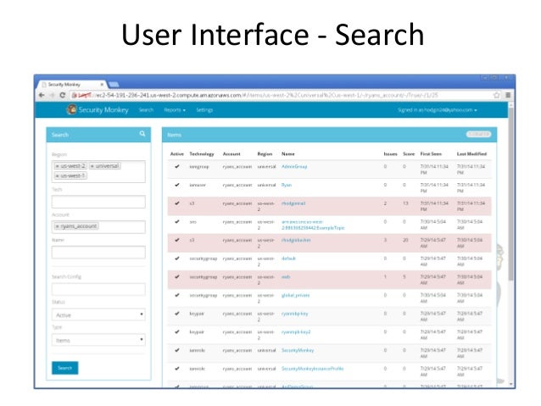Click the Technology column header

[x=202, y=154]
